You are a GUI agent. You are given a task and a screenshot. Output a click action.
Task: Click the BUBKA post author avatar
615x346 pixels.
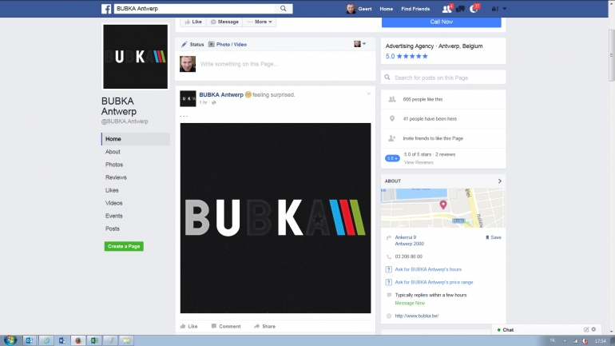click(188, 99)
